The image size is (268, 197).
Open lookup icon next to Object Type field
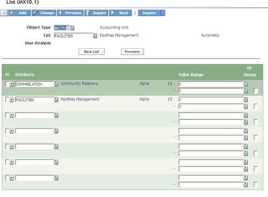72,28
